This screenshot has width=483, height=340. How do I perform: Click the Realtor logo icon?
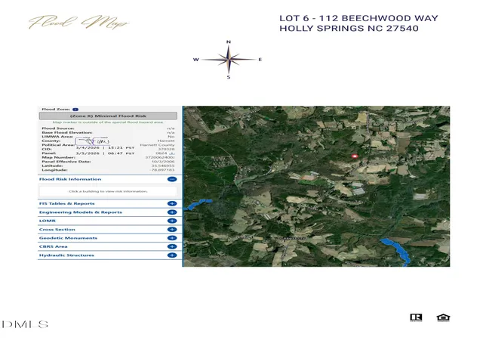pyautogui.click(x=416, y=317)
